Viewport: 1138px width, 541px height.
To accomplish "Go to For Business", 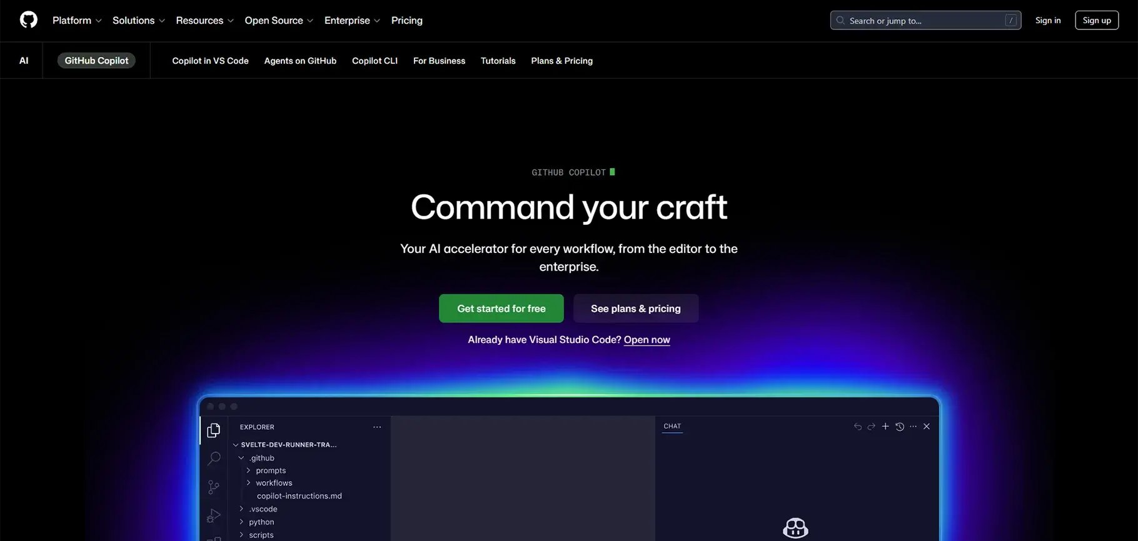I will [x=439, y=61].
